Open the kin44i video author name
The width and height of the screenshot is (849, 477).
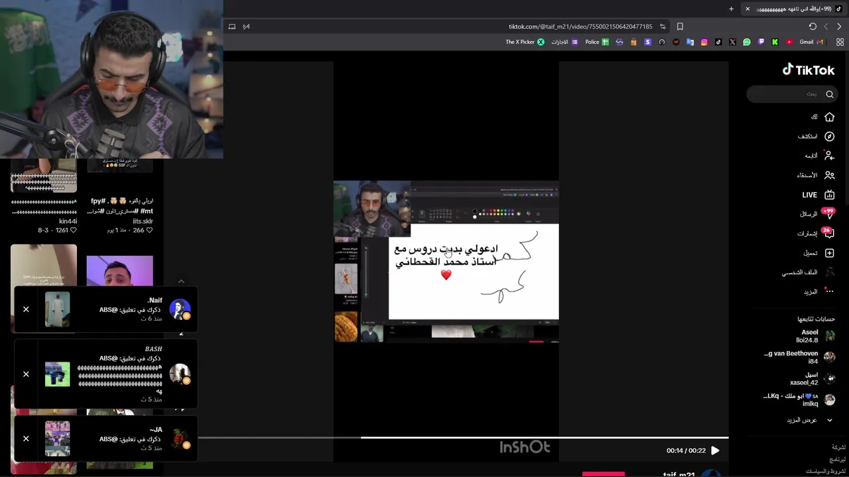point(68,221)
